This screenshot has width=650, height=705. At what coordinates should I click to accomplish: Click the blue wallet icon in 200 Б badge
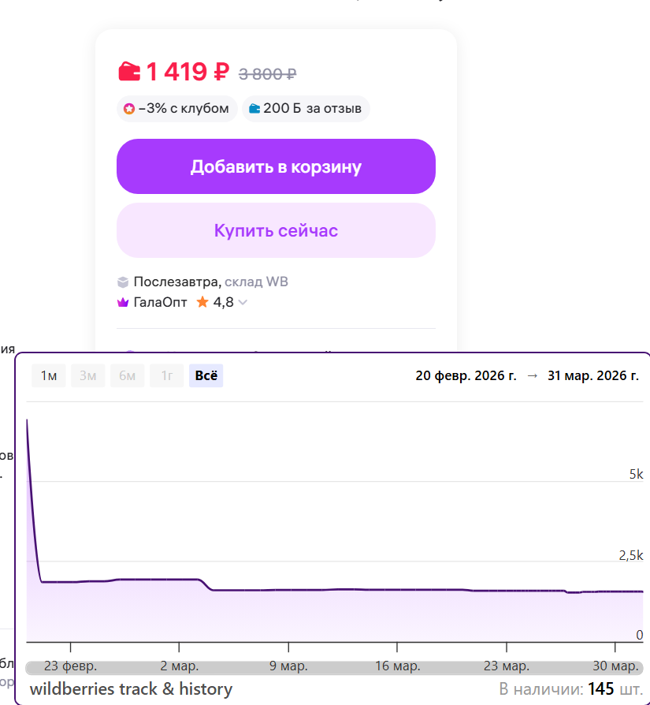click(254, 109)
